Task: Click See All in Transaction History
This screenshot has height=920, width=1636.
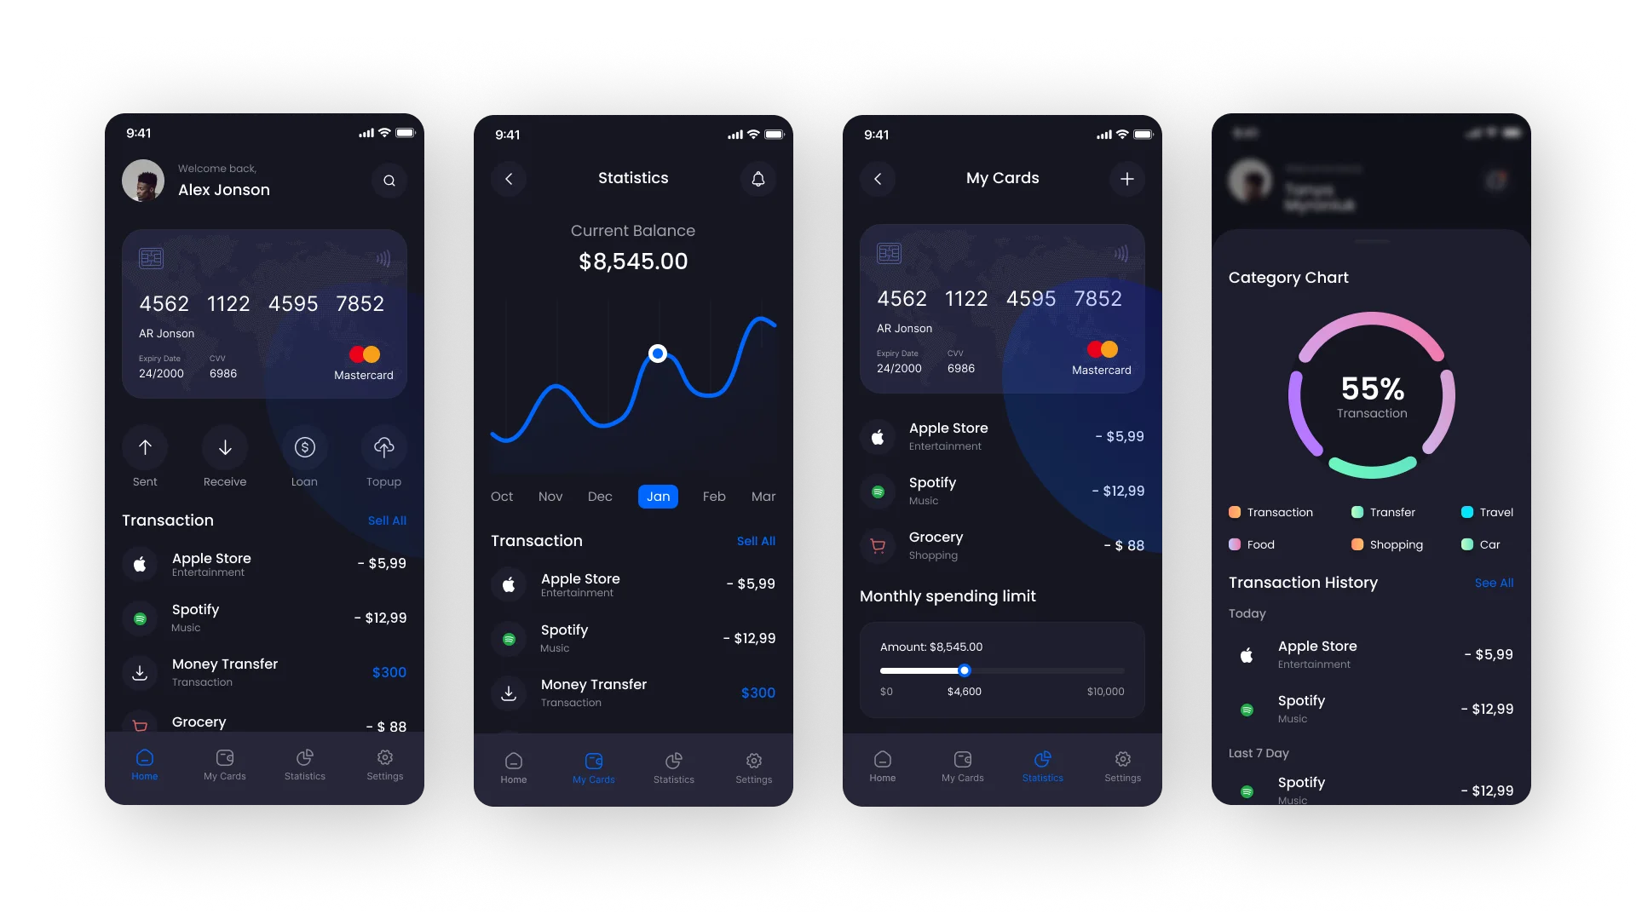Action: 1495,582
